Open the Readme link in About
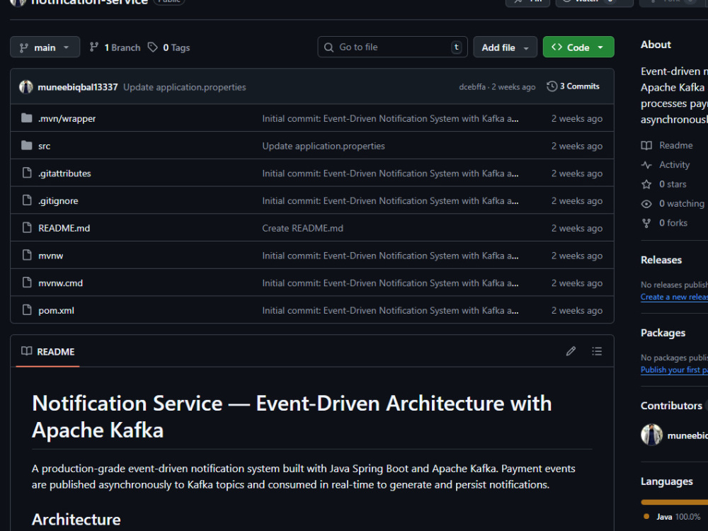This screenshot has width=708, height=531. [x=675, y=145]
